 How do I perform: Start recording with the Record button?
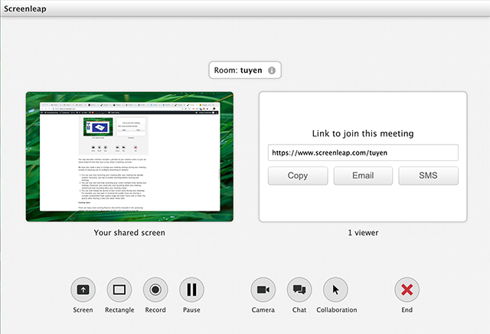click(x=155, y=290)
